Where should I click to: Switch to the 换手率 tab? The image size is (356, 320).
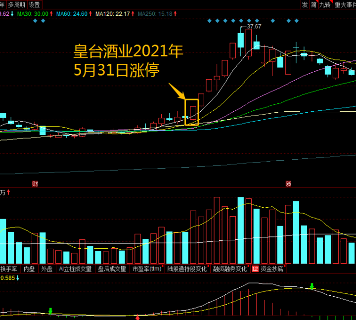[x=9, y=269]
